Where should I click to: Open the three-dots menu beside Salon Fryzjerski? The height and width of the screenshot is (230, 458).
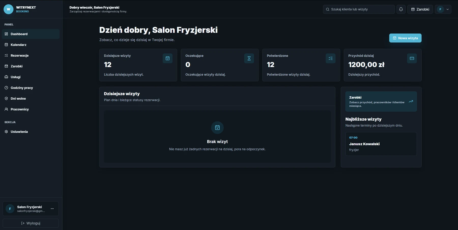click(52, 209)
